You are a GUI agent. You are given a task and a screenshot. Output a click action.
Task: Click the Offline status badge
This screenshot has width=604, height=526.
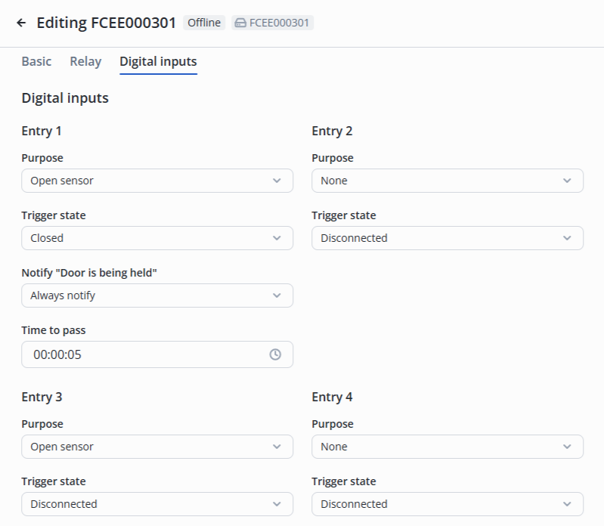pyautogui.click(x=204, y=23)
